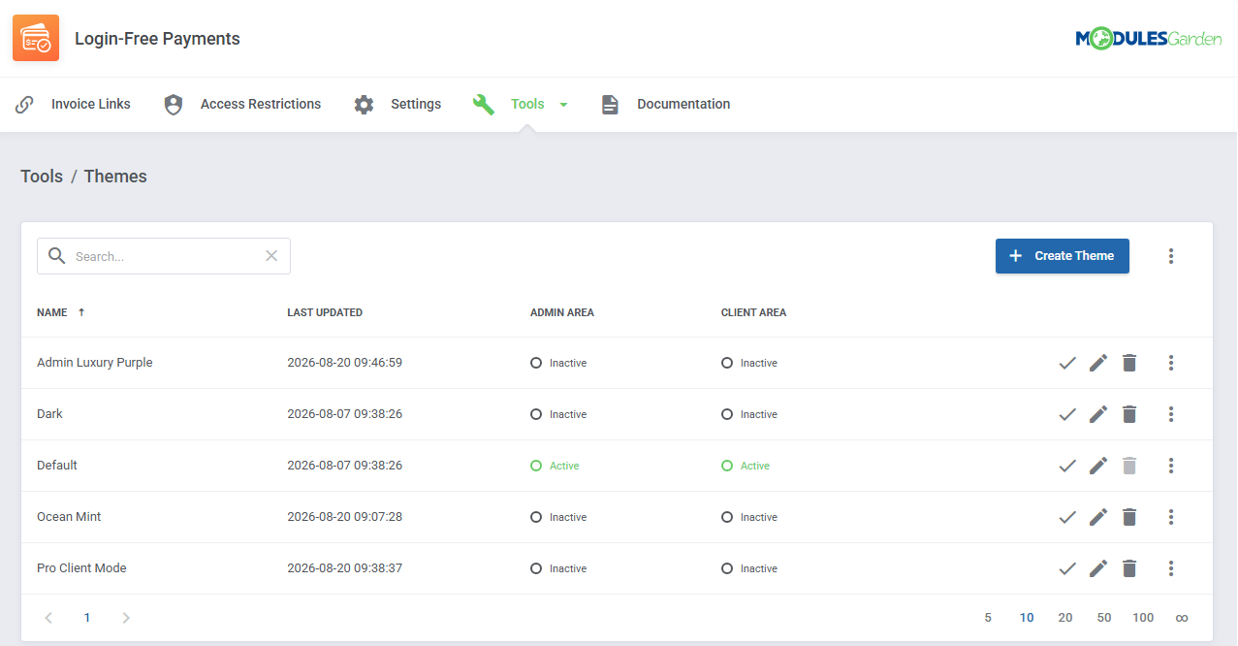The height and width of the screenshot is (646, 1238).
Task: Open the more actions menu for Pro Client Mode
Action: [1171, 568]
